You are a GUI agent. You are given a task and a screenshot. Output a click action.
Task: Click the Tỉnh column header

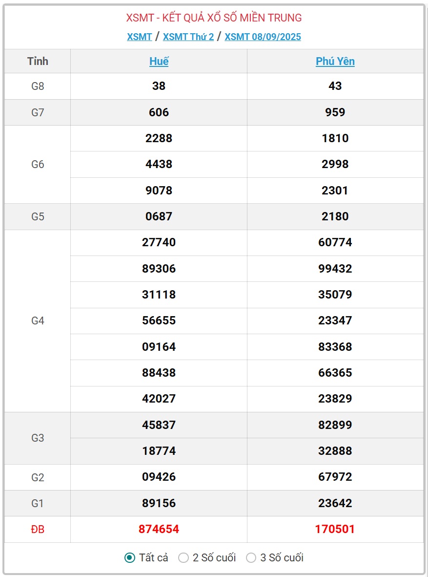[x=38, y=61]
